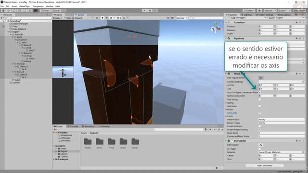308x173 pixels.
Task: Open the cloud services icon
Action: 259,11
